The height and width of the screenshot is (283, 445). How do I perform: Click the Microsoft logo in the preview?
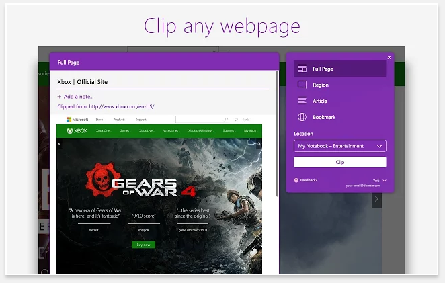(x=77, y=120)
